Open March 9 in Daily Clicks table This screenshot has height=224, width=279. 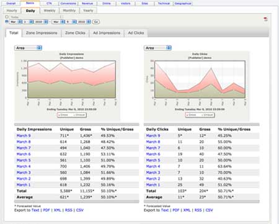(153, 136)
